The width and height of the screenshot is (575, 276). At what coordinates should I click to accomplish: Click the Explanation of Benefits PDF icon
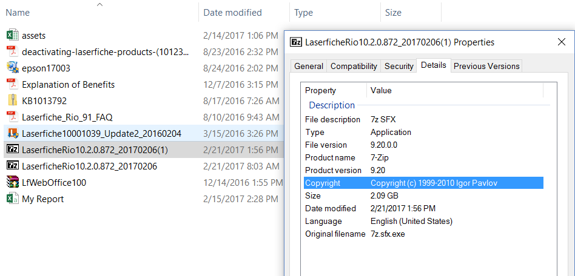12,85
